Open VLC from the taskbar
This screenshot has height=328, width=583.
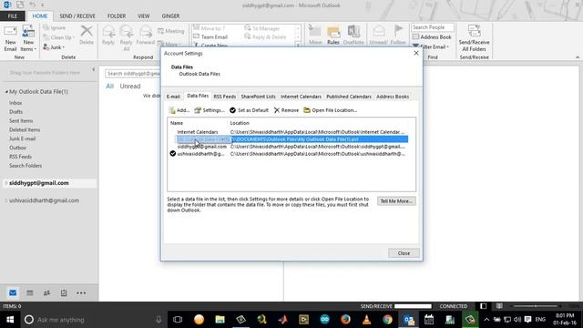click(x=366, y=320)
